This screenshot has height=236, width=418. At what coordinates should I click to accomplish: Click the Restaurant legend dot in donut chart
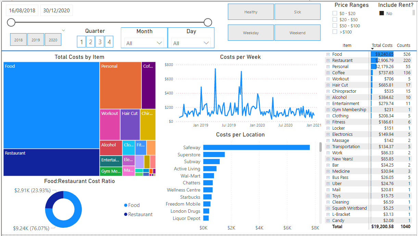click(126, 214)
